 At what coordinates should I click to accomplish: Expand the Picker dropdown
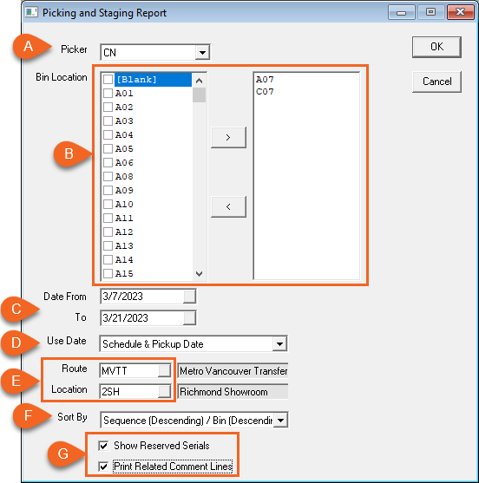(202, 52)
